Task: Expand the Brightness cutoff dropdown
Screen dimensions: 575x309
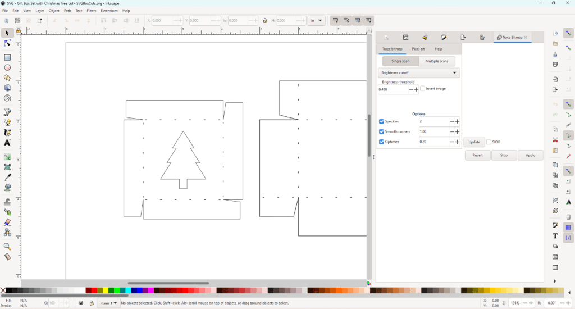Action: tap(419, 72)
